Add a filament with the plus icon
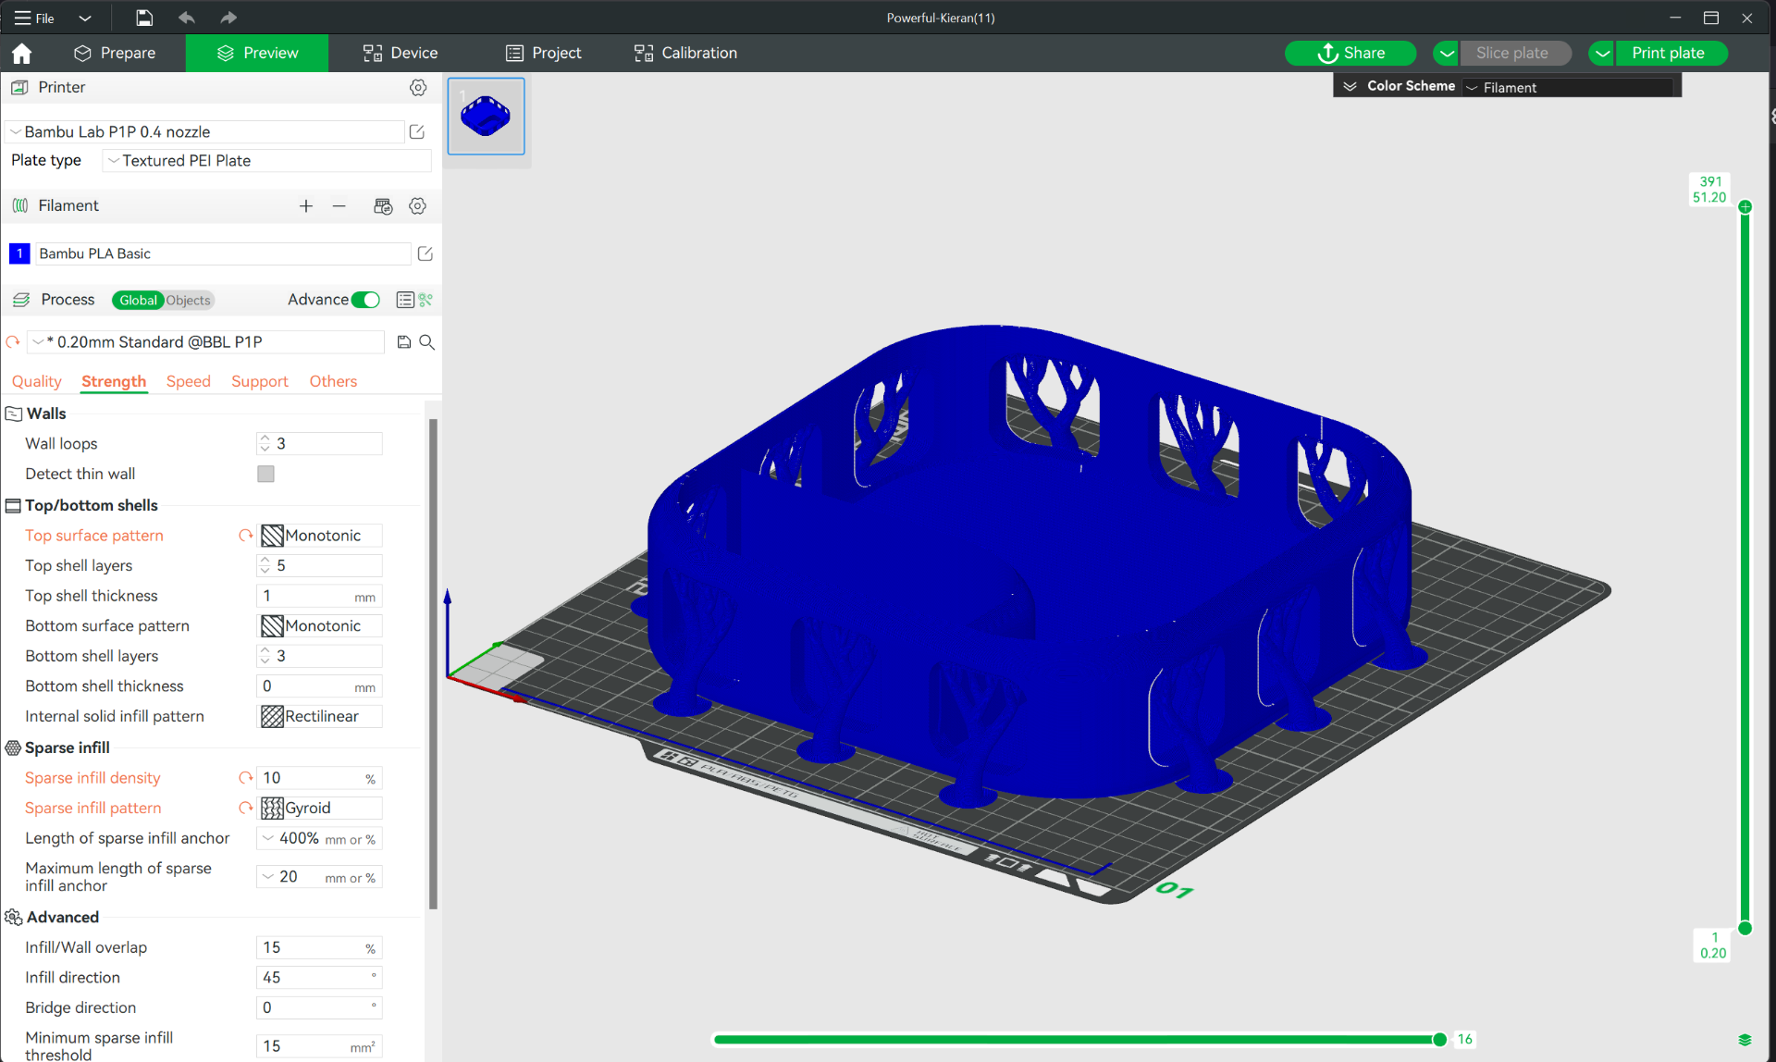 click(x=306, y=205)
